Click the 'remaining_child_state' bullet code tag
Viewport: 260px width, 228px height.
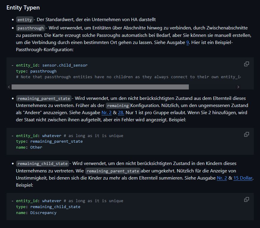pos(42,164)
